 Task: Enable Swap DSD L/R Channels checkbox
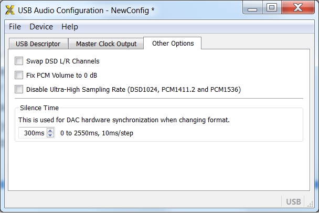pos(19,61)
